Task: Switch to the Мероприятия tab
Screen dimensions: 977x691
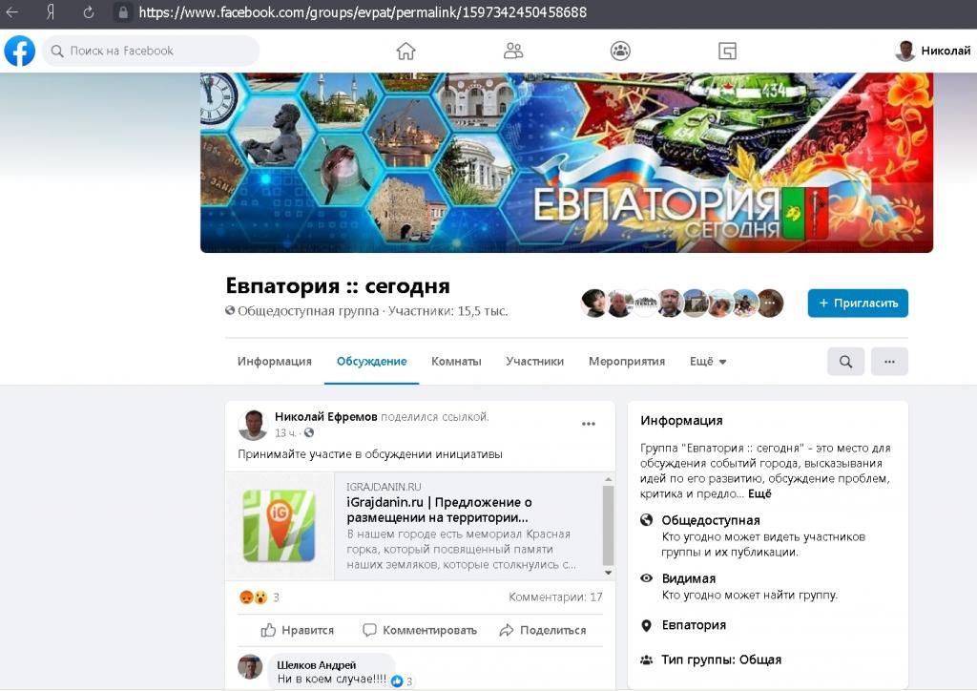Action: (626, 362)
